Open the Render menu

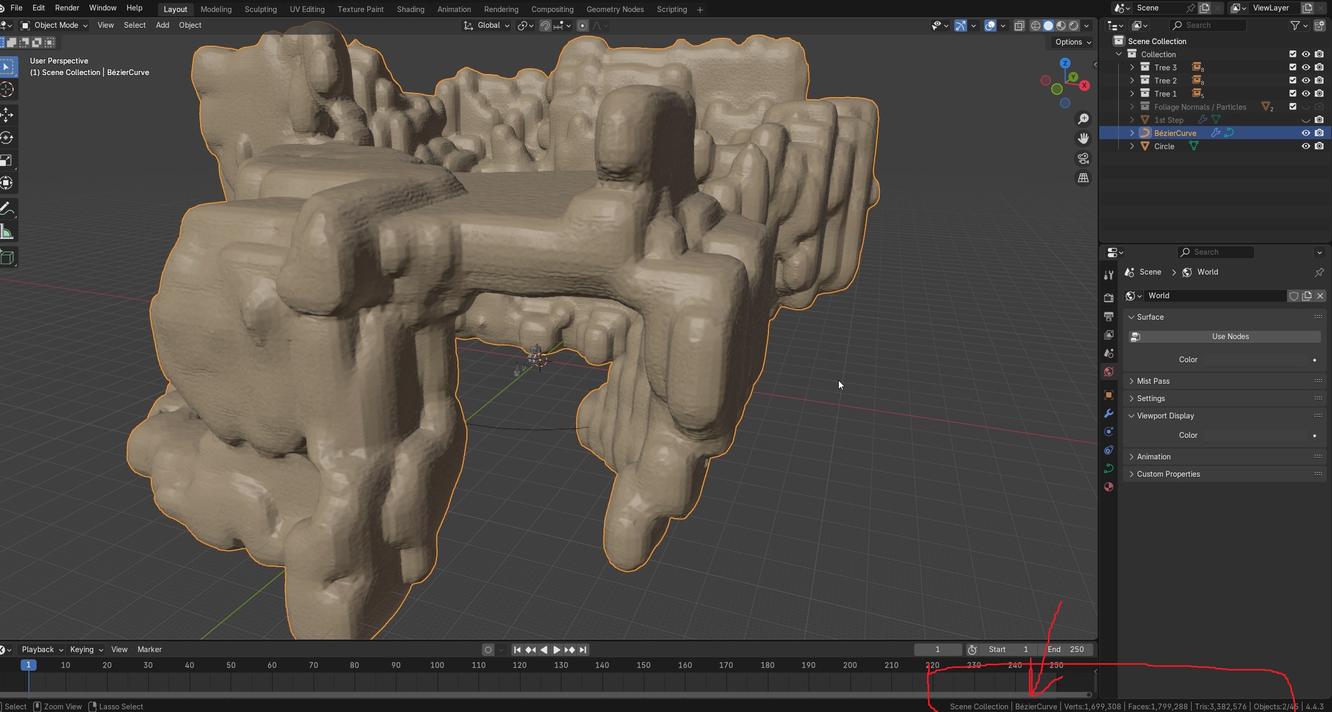click(67, 8)
